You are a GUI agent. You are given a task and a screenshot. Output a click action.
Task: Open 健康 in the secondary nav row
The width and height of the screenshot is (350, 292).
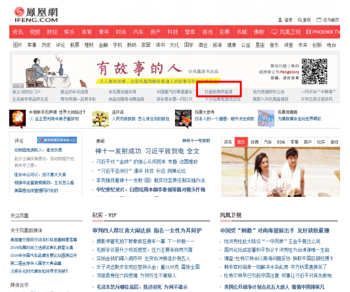pos(232,45)
